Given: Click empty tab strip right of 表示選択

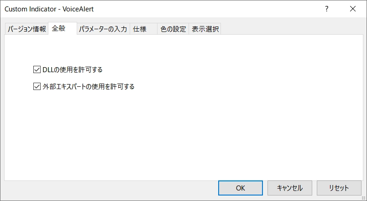Looking at the screenshot, I should [292, 29].
